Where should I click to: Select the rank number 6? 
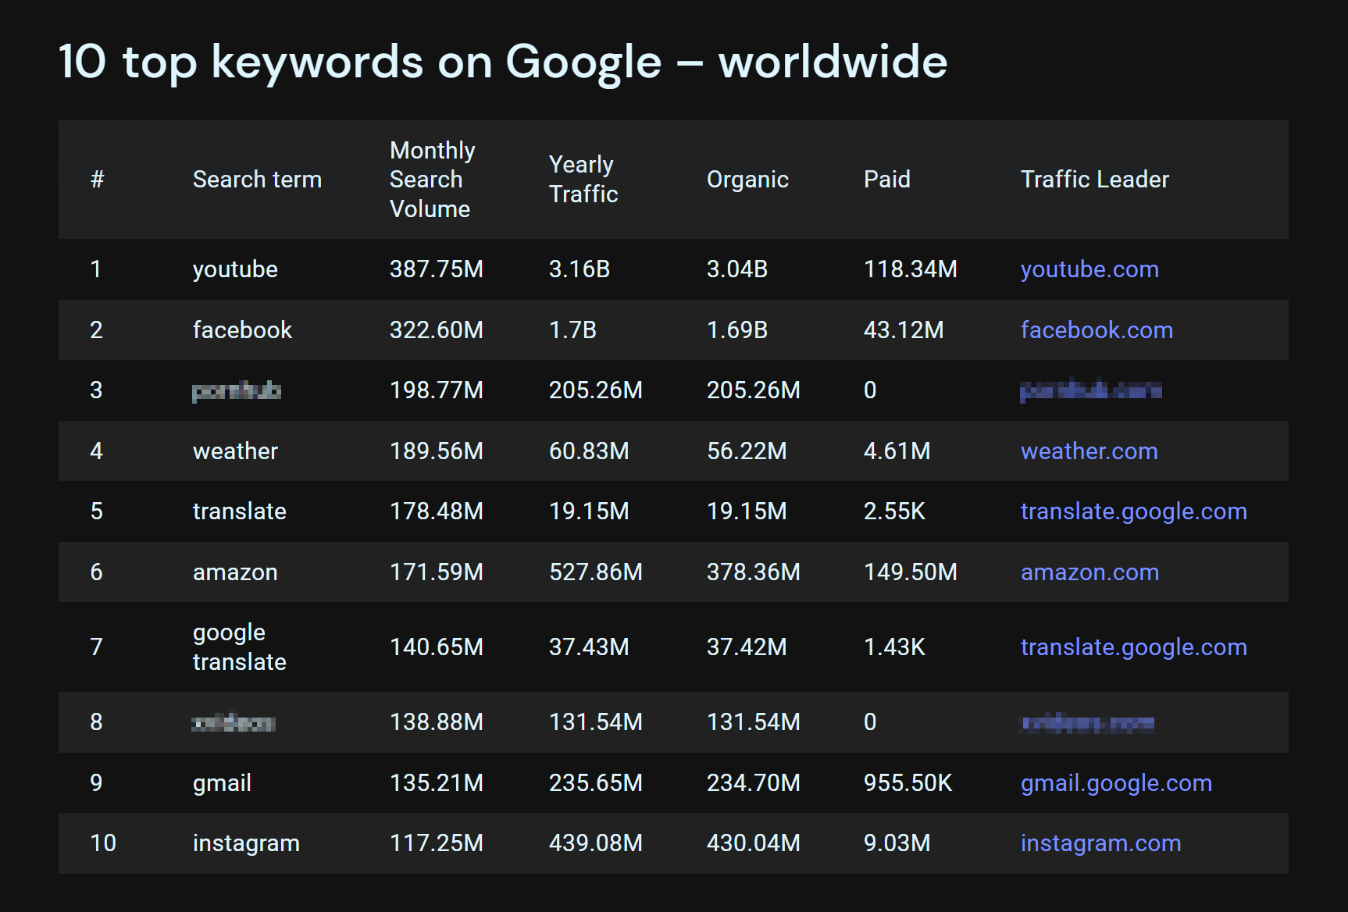(x=96, y=572)
